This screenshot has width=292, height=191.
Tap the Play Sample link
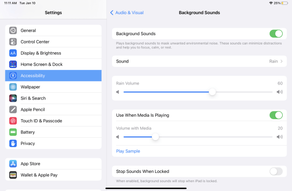pos(128,151)
